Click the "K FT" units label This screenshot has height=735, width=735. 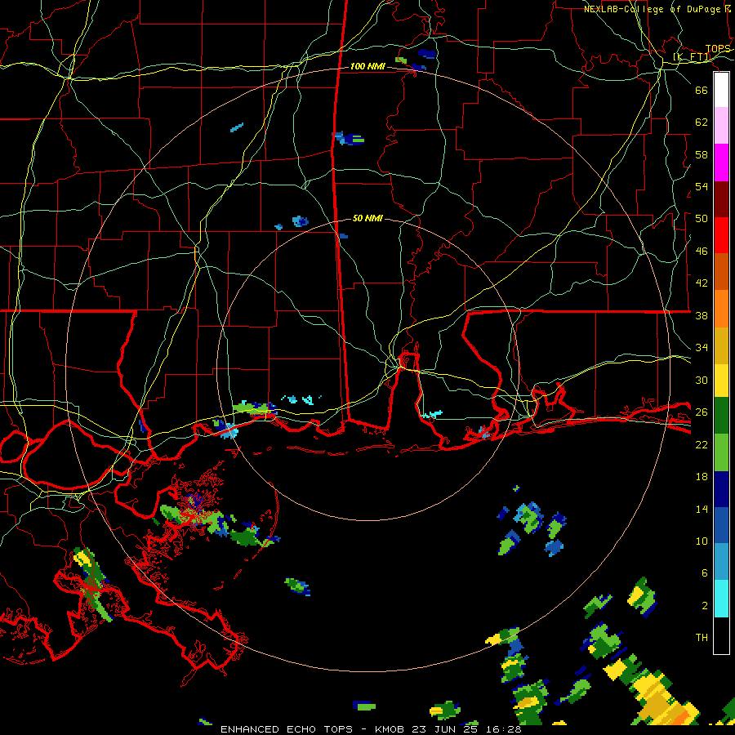click(x=692, y=57)
